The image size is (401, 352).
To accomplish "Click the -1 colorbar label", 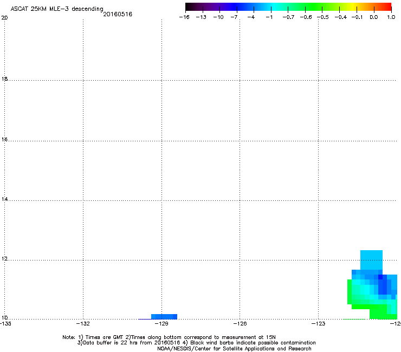I will coord(269,17).
